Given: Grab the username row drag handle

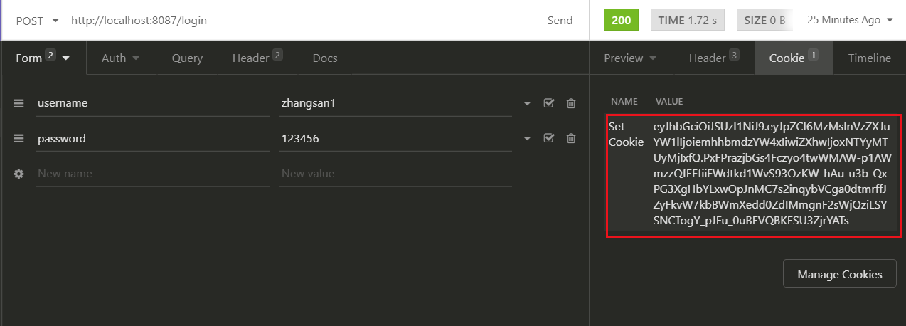Looking at the screenshot, I should tap(18, 103).
